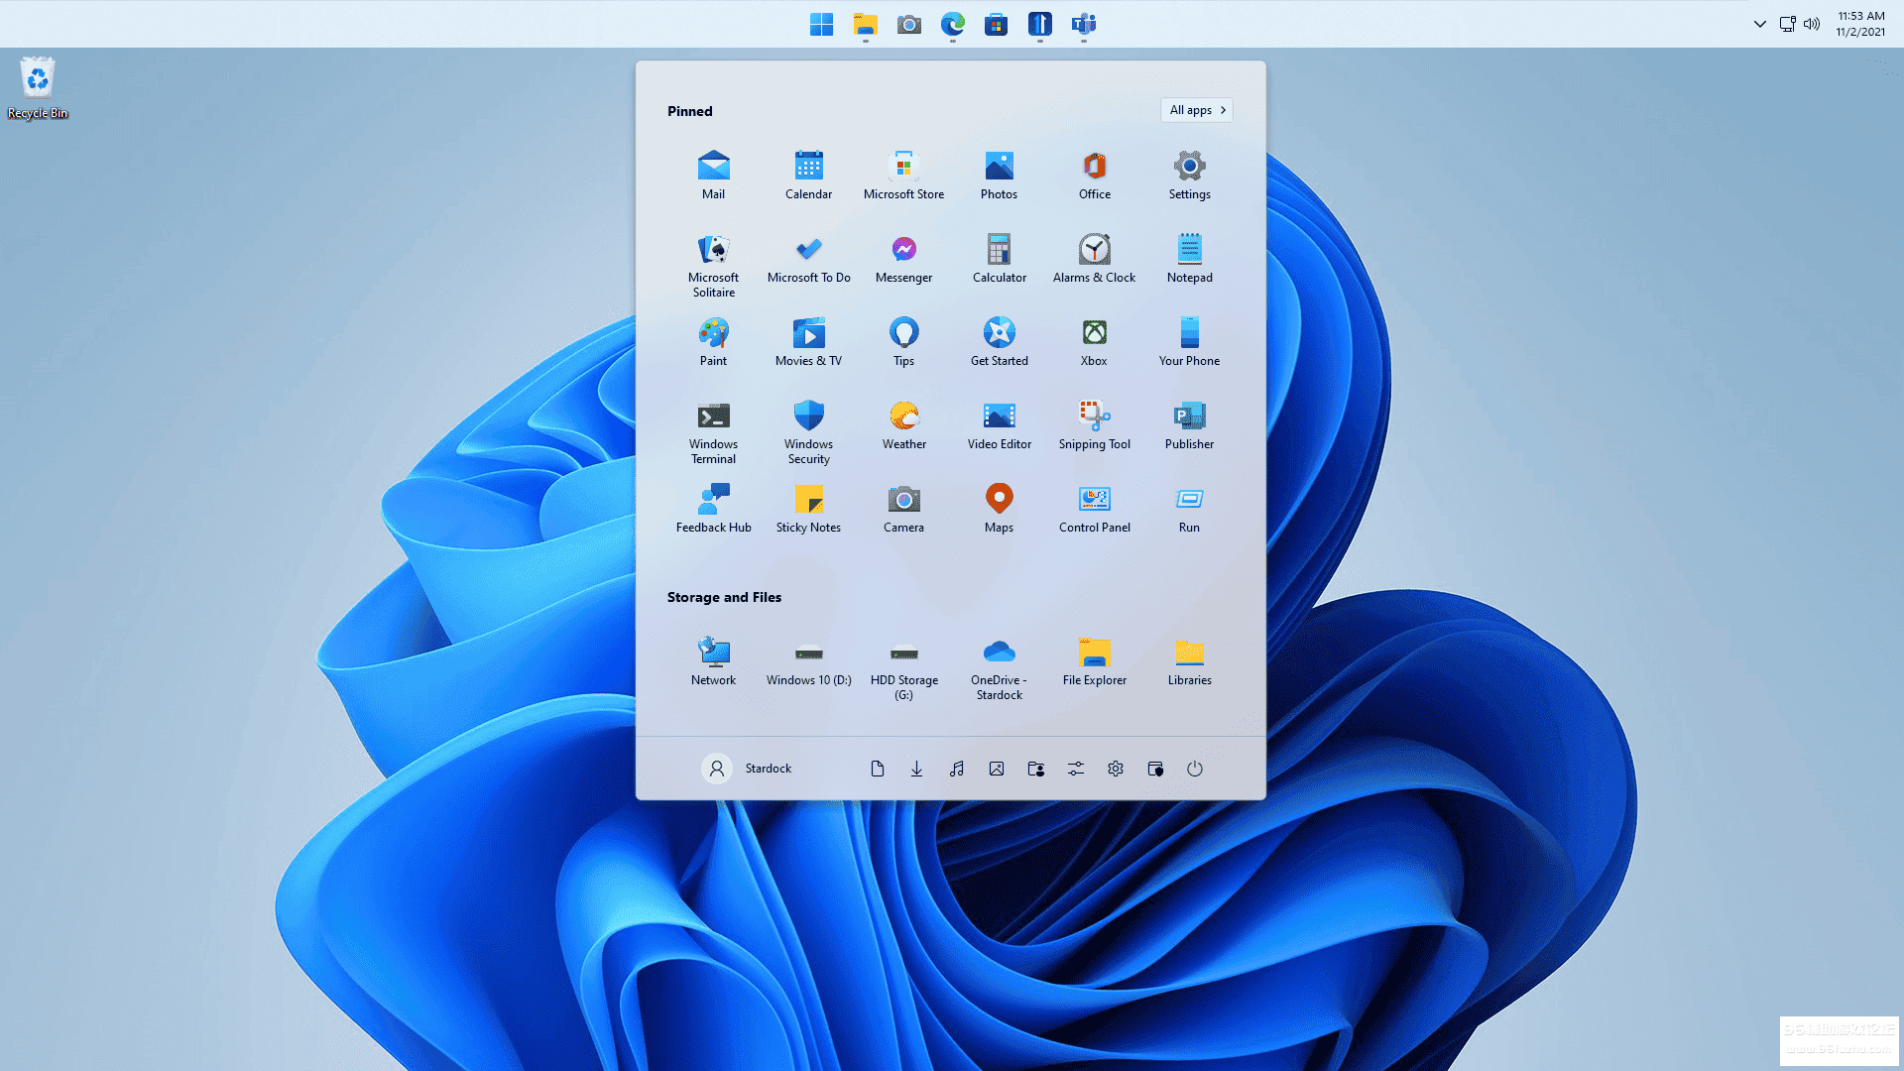Screen dimensions: 1904x1071
Task: Open Sticky Notes from pinned apps
Action: point(808,509)
